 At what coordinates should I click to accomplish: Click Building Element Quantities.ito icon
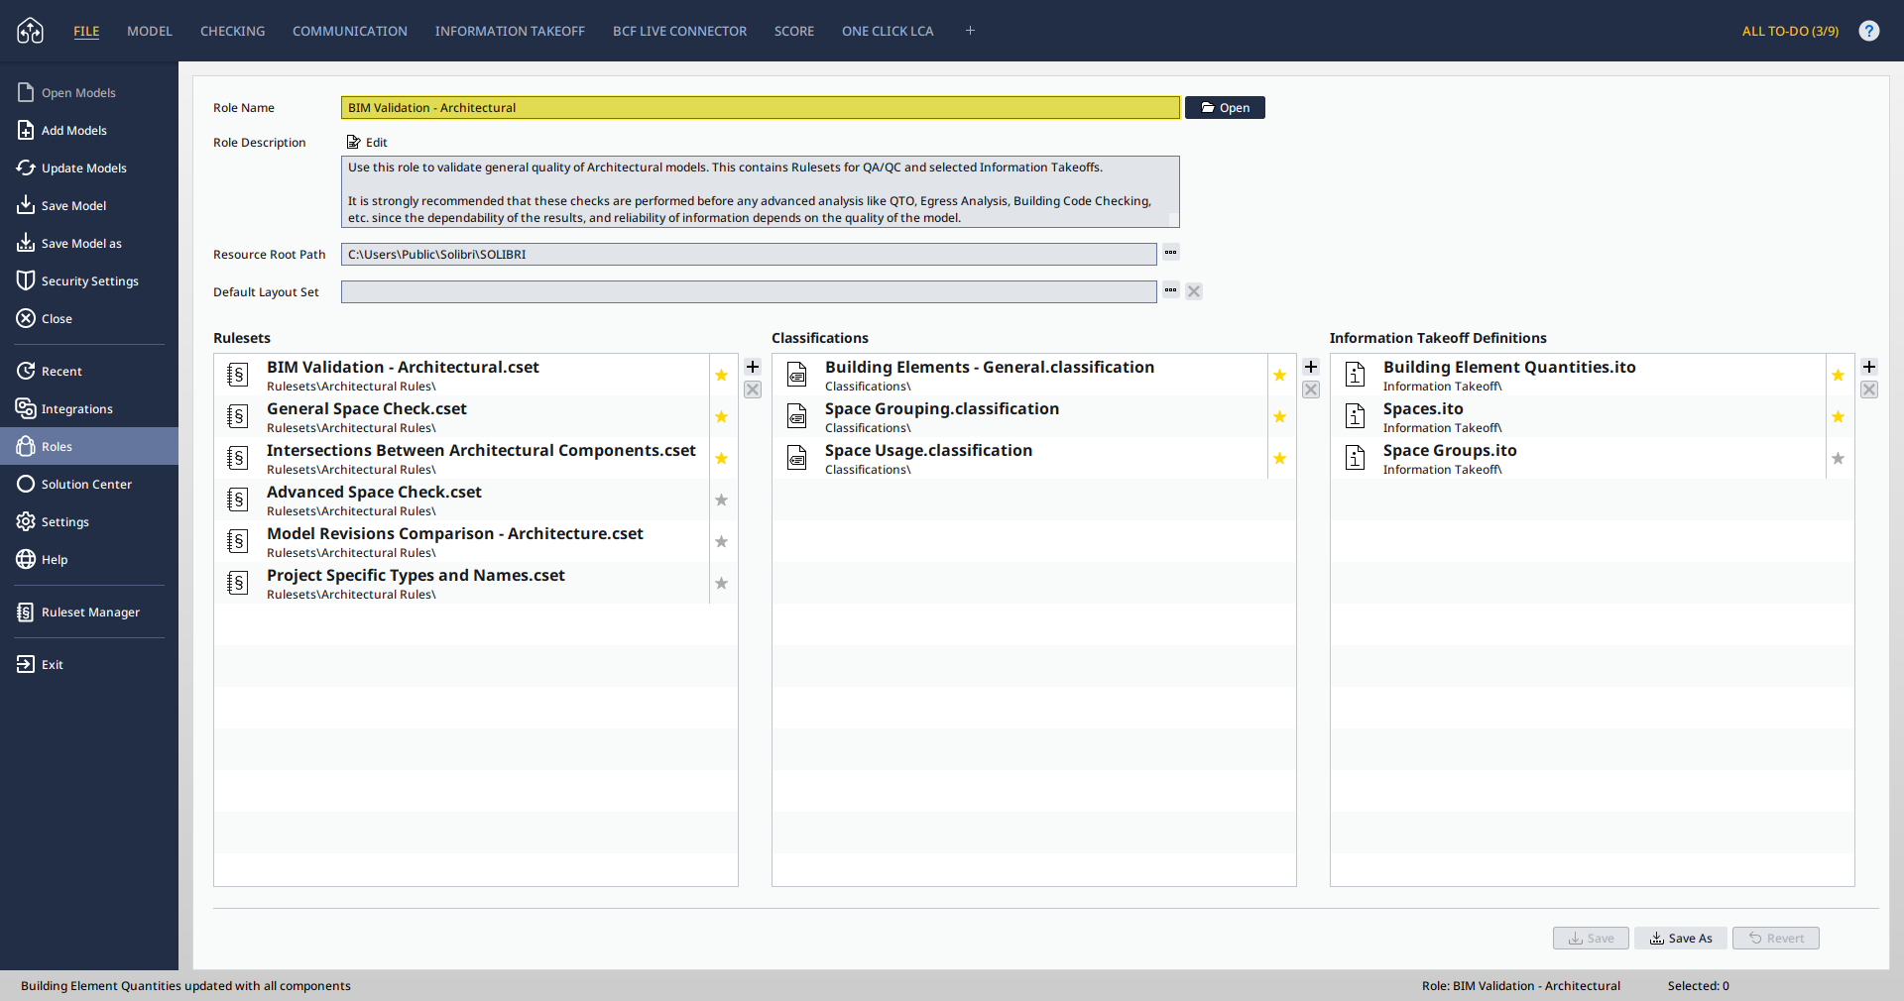pyautogui.click(x=1356, y=375)
